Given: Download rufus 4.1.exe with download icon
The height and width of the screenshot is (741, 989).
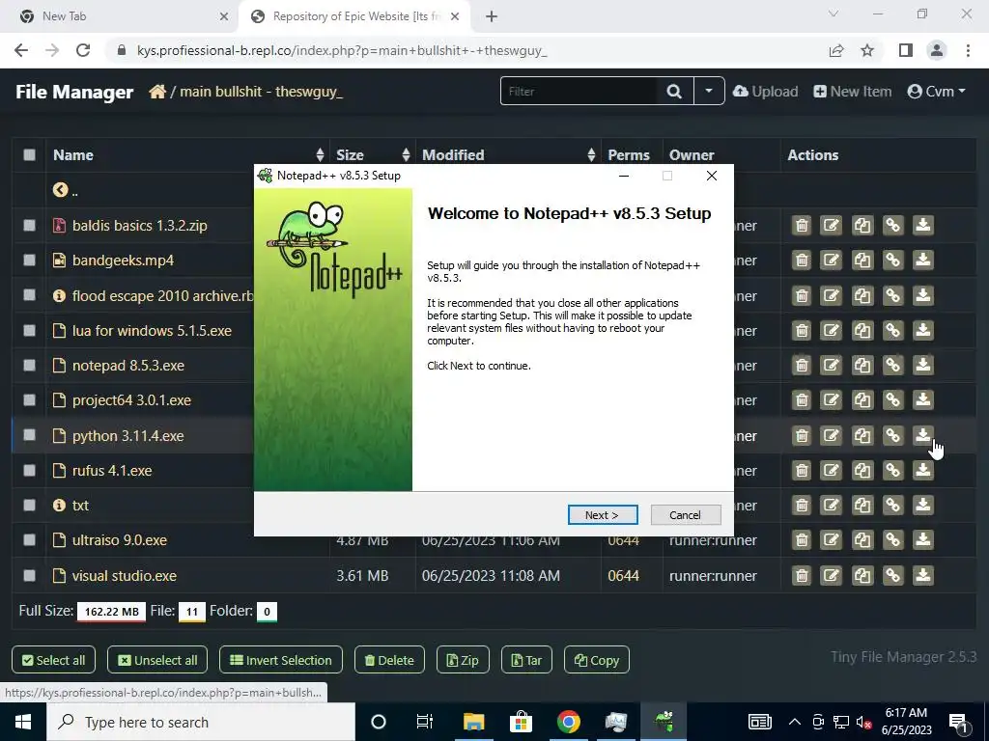Looking at the screenshot, I should (922, 470).
